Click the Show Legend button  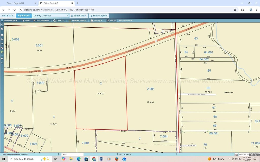[99, 16]
